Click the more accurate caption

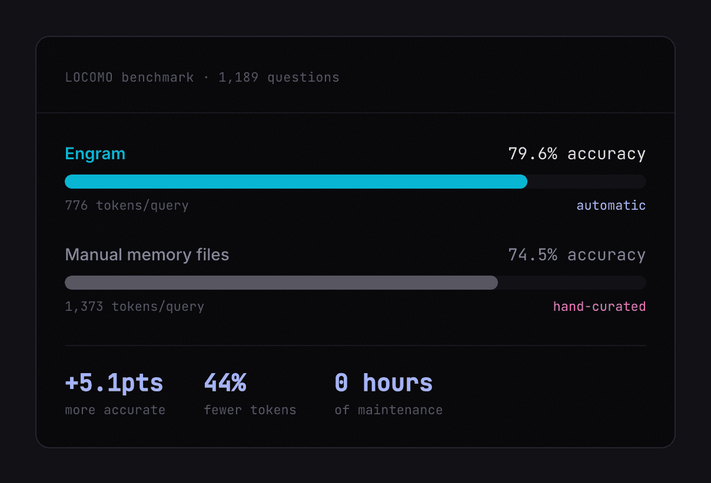(x=115, y=410)
